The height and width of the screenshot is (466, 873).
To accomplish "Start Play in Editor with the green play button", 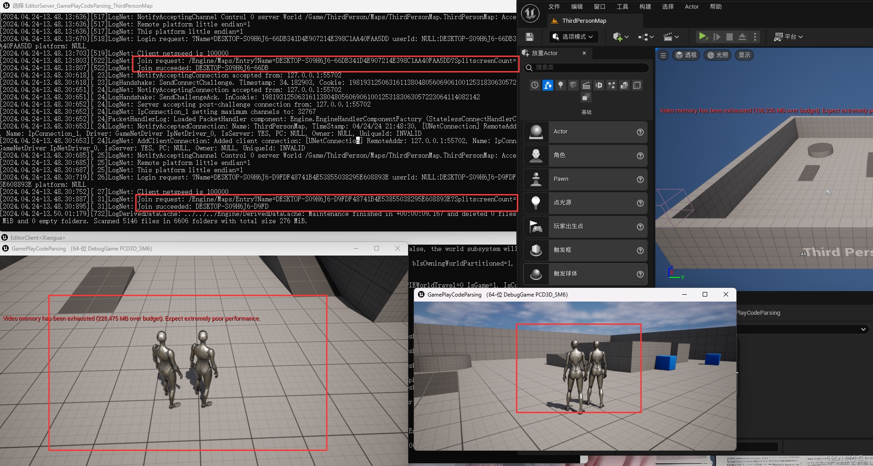I will pyautogui.click(x=703, y=36).
